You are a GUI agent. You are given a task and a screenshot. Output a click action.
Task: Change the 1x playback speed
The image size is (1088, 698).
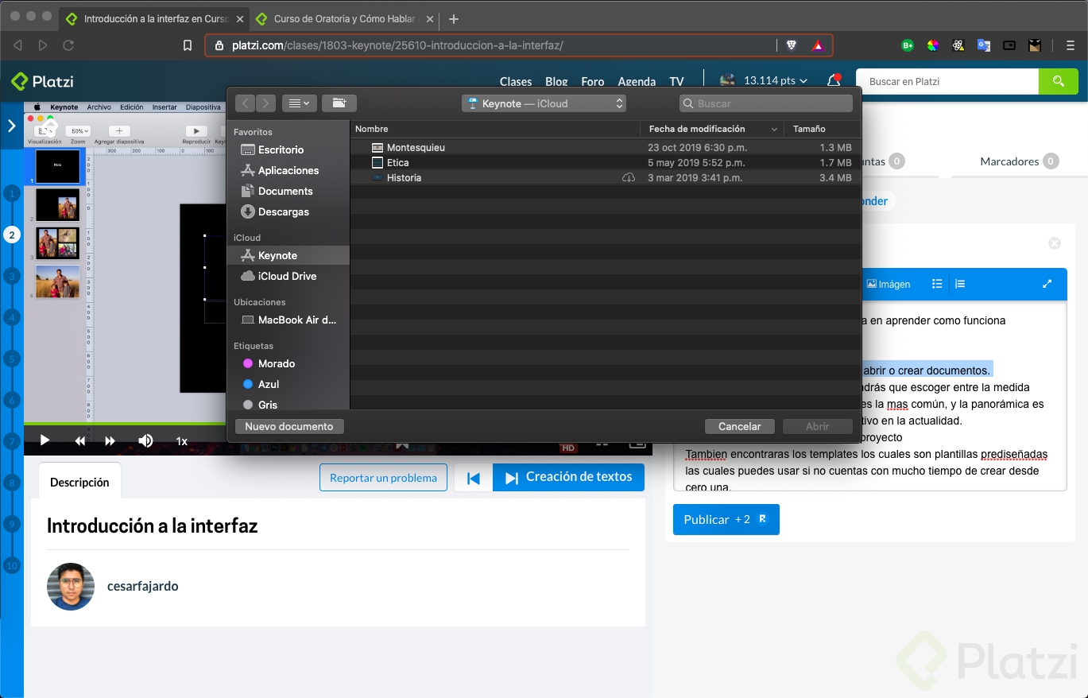pyautogui.click(x=182, y=441)
